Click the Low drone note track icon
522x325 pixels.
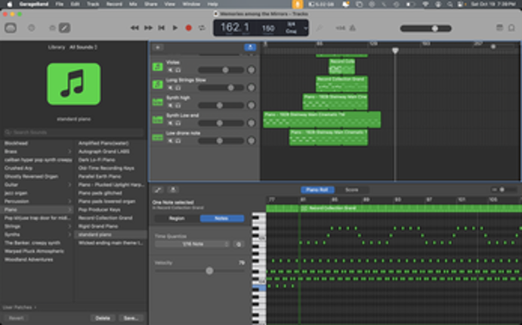point(157,138)
